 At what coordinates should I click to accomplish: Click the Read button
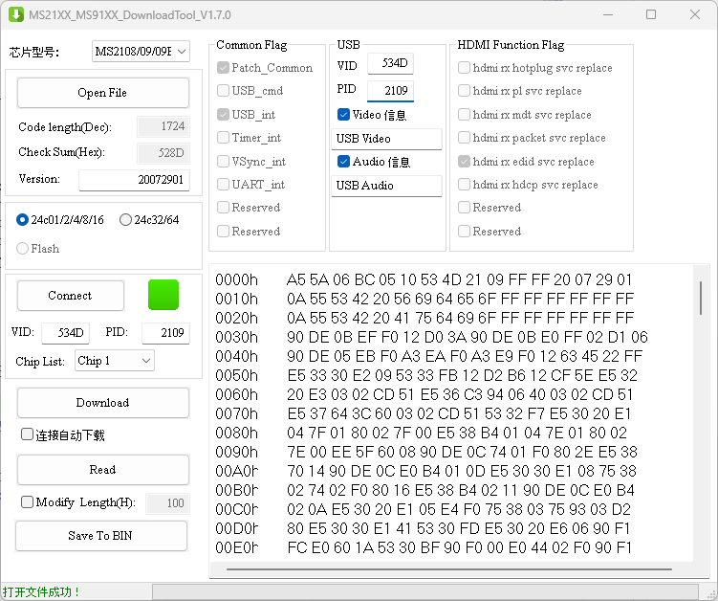tap(102, 470)
